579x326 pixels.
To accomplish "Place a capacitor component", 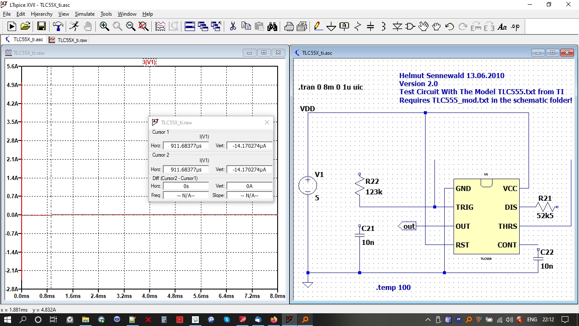I will pos(370,26).
